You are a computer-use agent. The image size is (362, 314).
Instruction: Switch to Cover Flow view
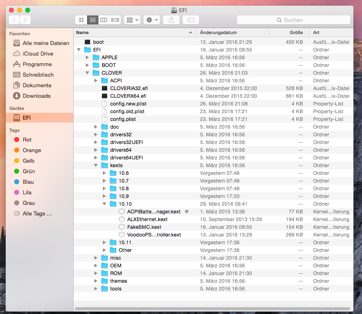115,20
